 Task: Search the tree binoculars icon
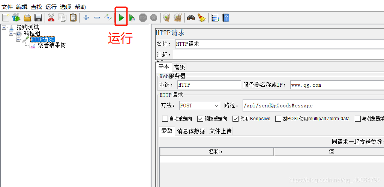[x=191, y=18]
